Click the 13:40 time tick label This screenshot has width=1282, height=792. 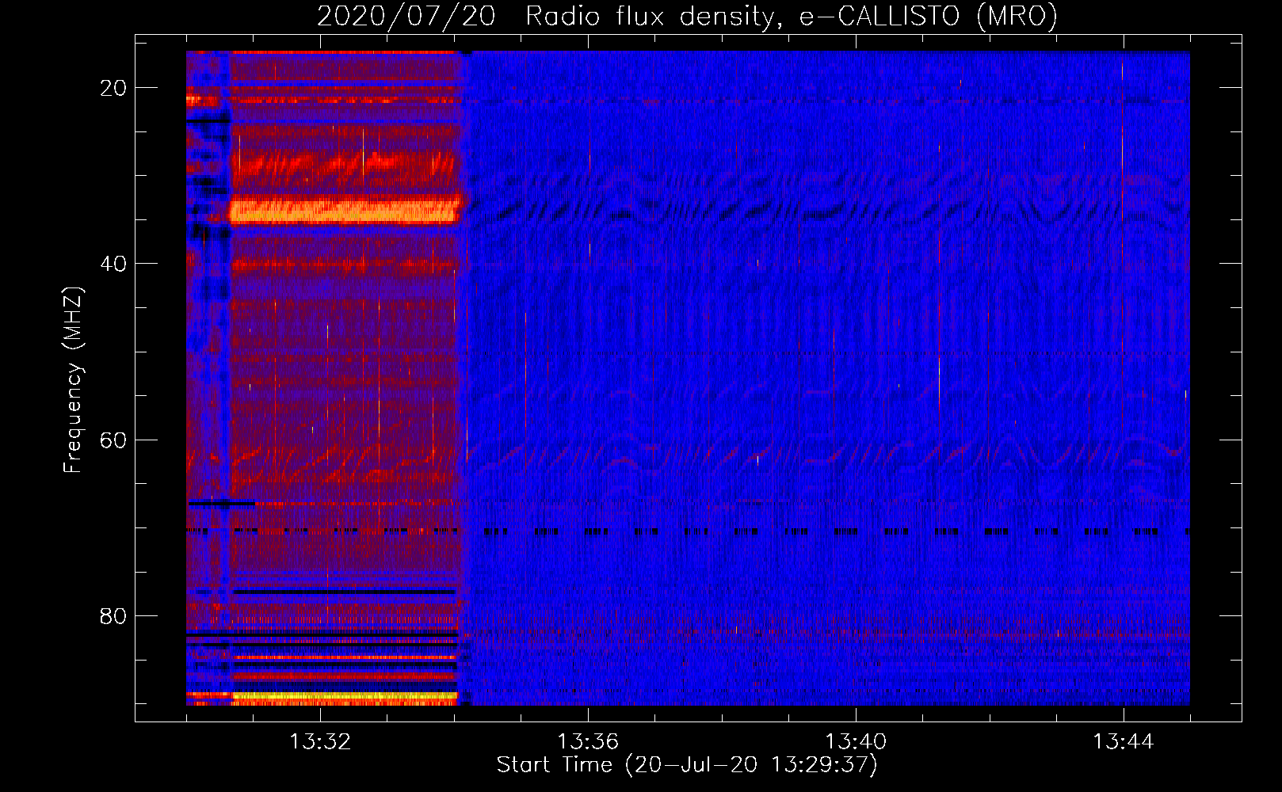tap(856, 742)
